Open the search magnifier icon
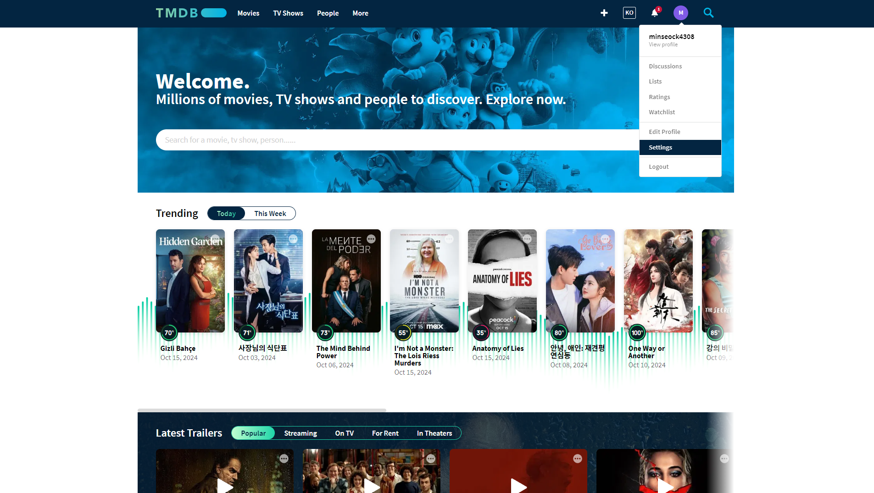874x493 pixels. coord(708,13)
